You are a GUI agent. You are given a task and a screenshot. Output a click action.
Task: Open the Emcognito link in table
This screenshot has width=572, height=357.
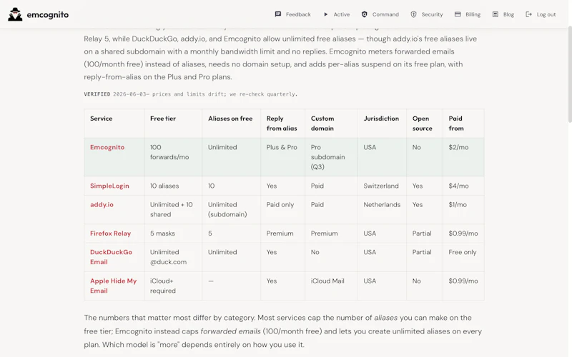tap(107, 147)
